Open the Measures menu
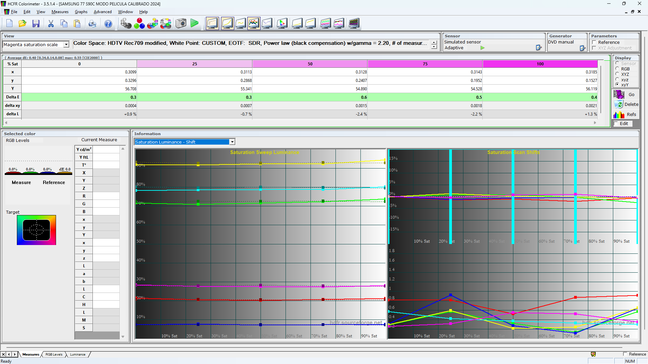The width and height of the screenshot is (648, 364). click(x=60, y=12)
